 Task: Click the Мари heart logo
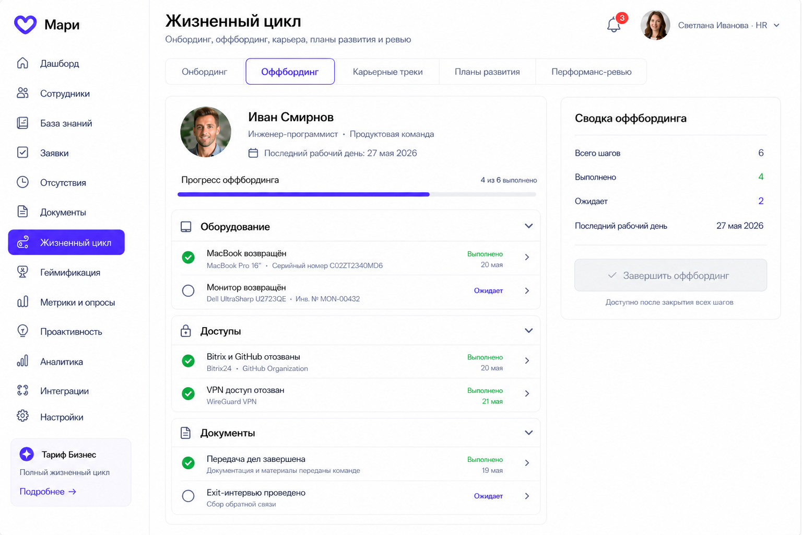[x=25, y=25]
